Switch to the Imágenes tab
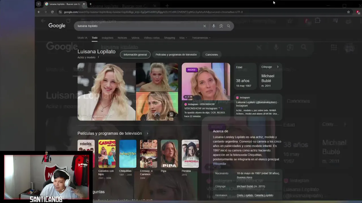 tap(107, 38)
